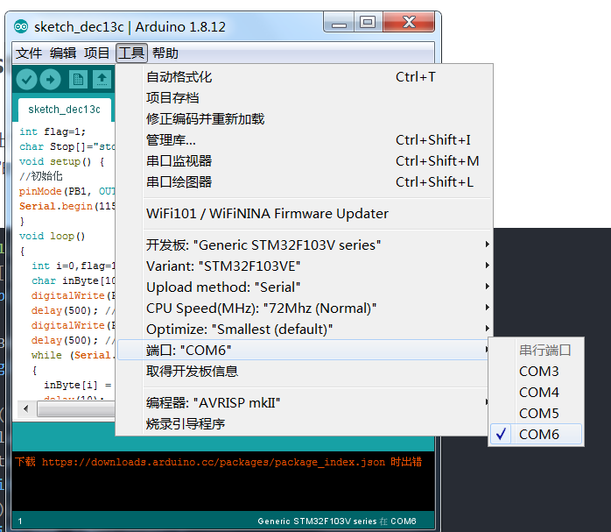Viewport: 611px width, 532px height.
Task: Expand Variant STM32F103VE submenu
Action: (304, 266)
